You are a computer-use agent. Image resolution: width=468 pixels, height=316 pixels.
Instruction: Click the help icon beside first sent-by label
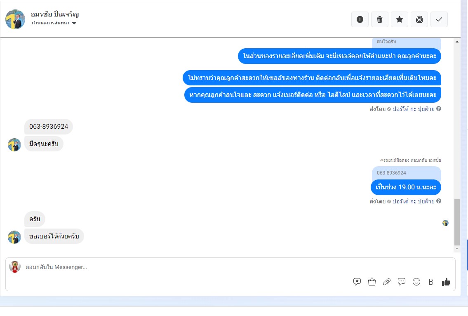[439, 109]
